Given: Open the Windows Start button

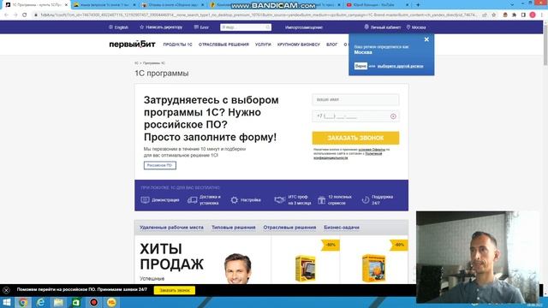Looking at the screenshot, I should coord(6,302).
